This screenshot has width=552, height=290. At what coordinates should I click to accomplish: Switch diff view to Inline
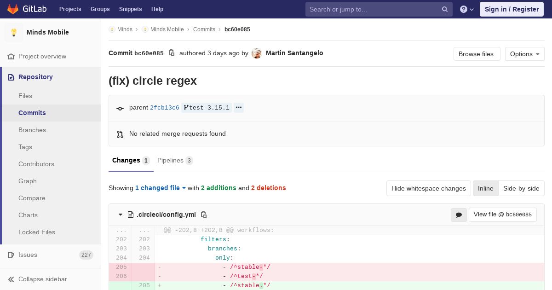tap(485, 188)
